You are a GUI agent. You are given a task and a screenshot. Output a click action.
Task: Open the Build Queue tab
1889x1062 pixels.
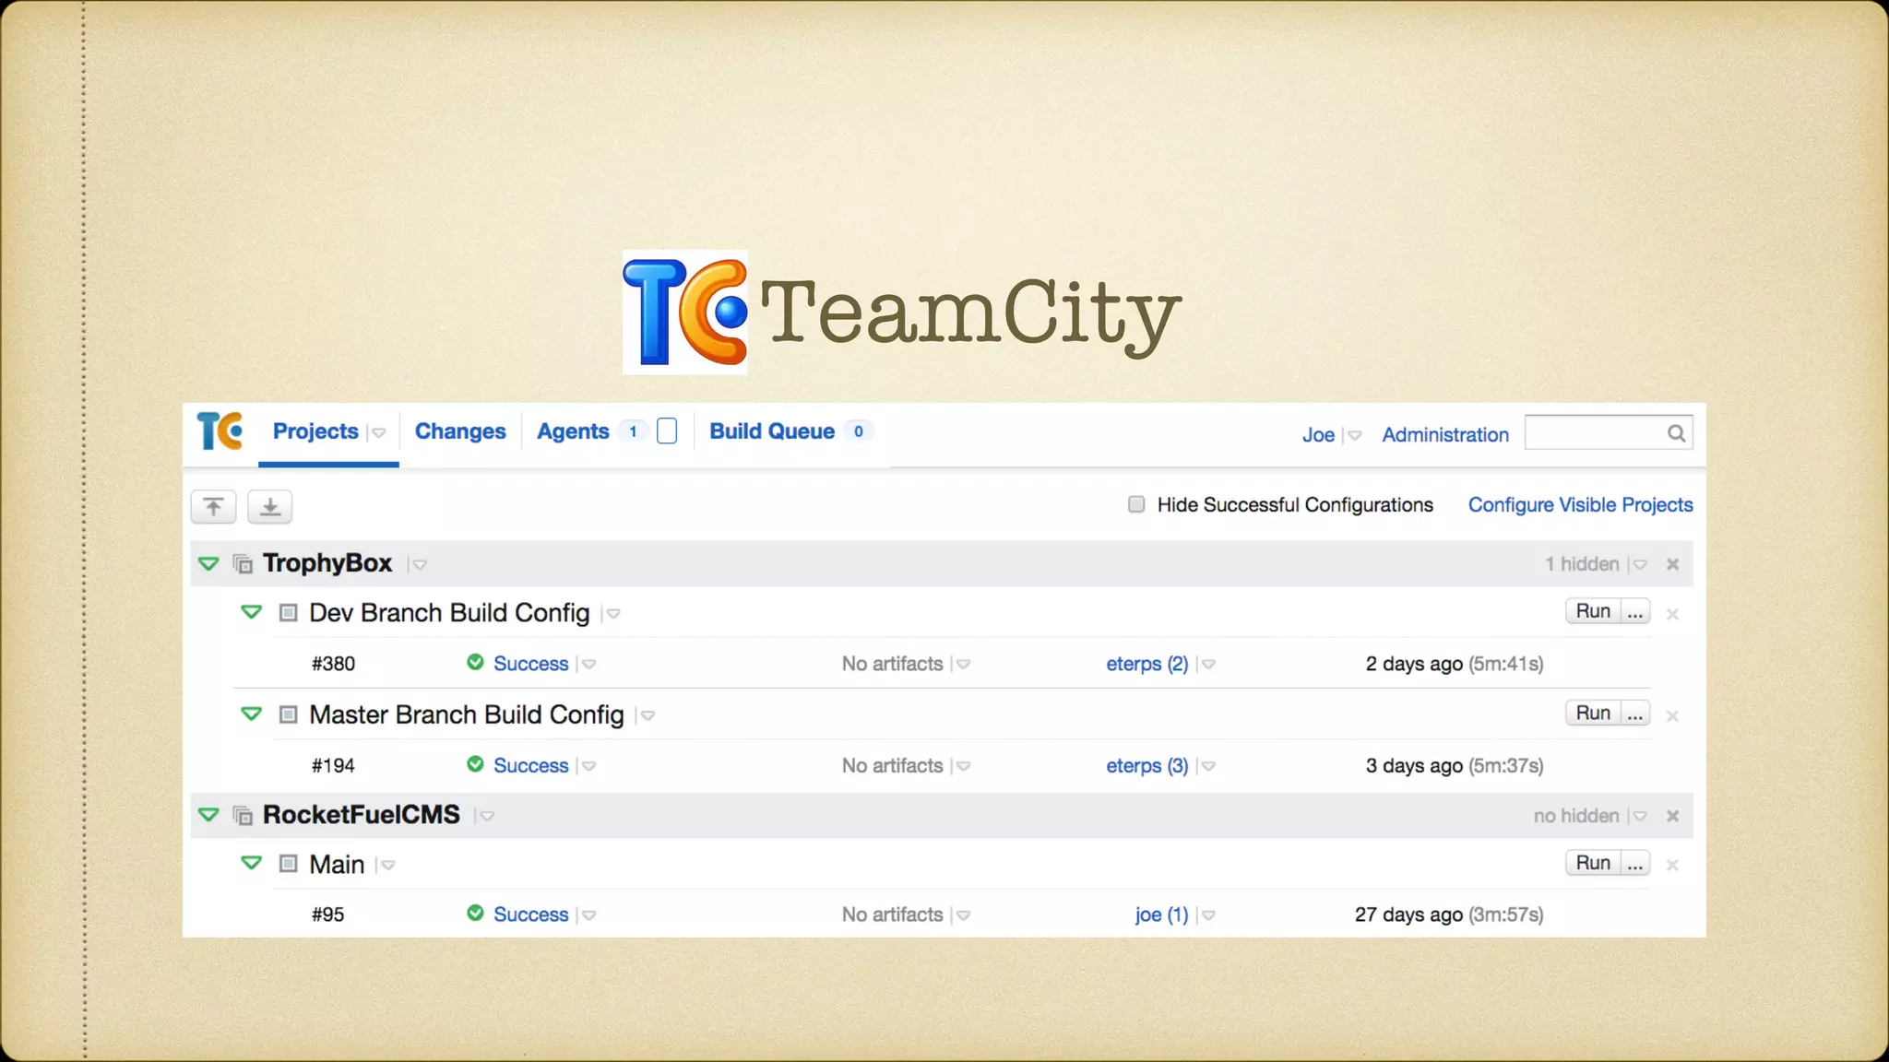point(772,431)
